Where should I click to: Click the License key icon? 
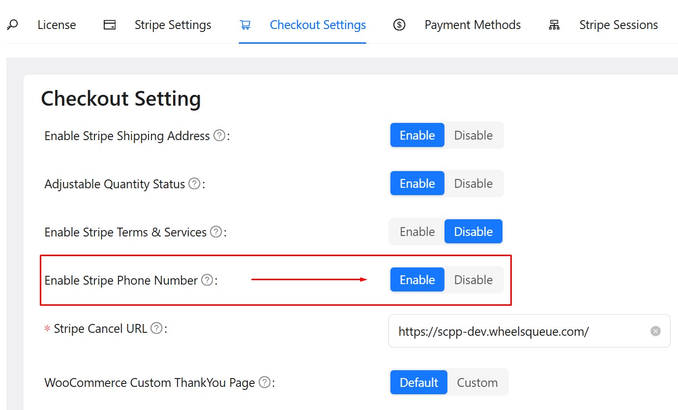click(13, 25)
